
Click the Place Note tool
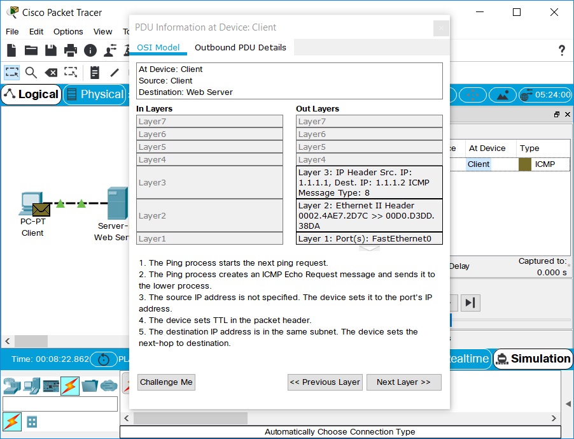point(95,73)
